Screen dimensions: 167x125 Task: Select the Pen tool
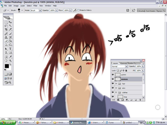[6, 52]
